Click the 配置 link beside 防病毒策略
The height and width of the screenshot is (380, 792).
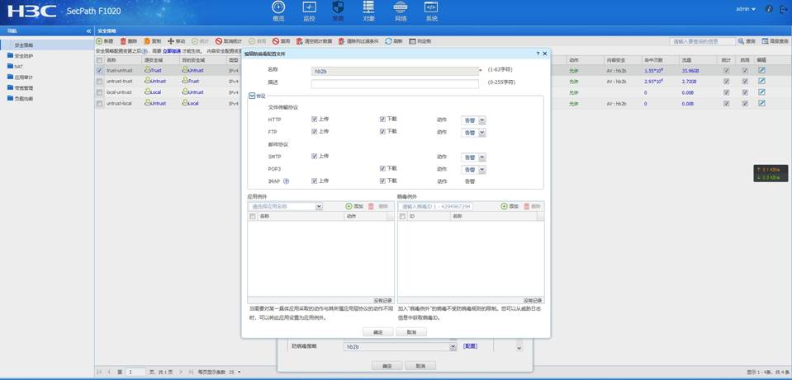pyautogui.click(x=470, y=346)
